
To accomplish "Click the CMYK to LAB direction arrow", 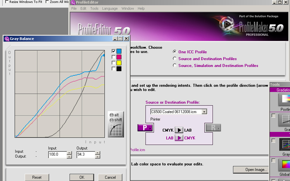I will point(179,130).
